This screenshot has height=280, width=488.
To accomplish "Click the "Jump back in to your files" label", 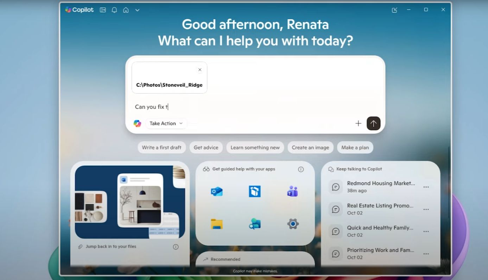I will pyautogui.click(x=111, y=247).
